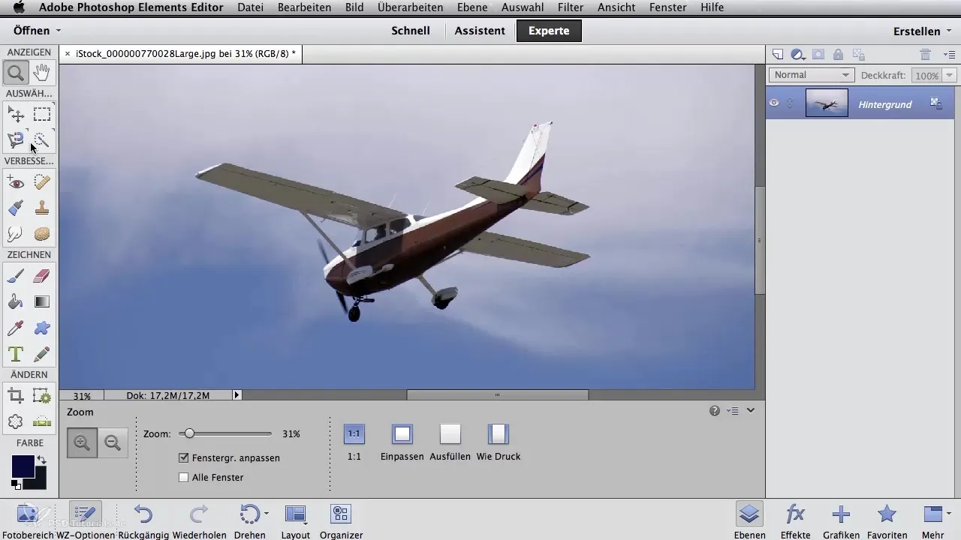Click the foreground color swatch

(x=23, y=466)
